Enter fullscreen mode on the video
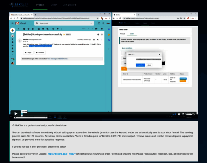This screenshot has height=163, width=207. [x=183, y=114]
